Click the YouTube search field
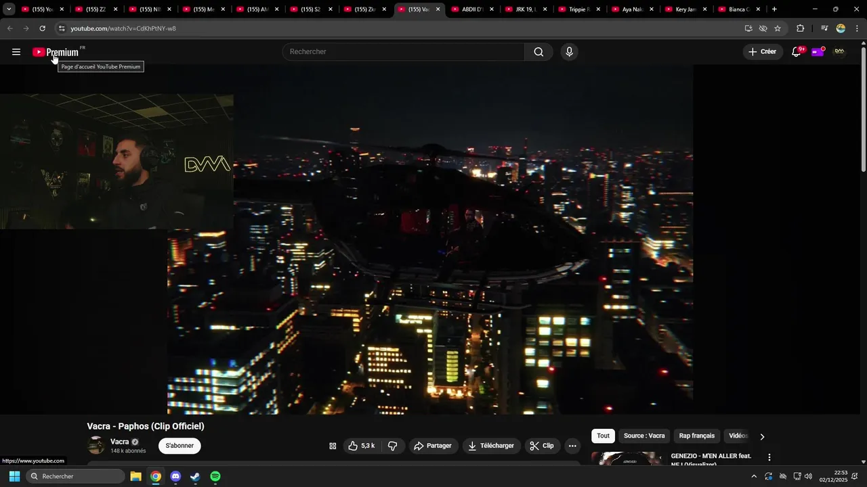The image size is (867, 487). click(404, 52)
